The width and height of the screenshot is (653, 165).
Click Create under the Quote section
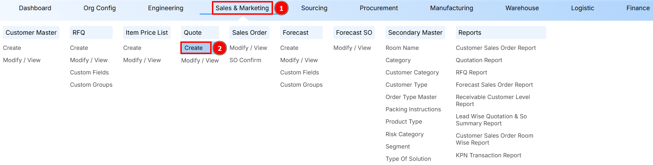[x=194, y=48]
